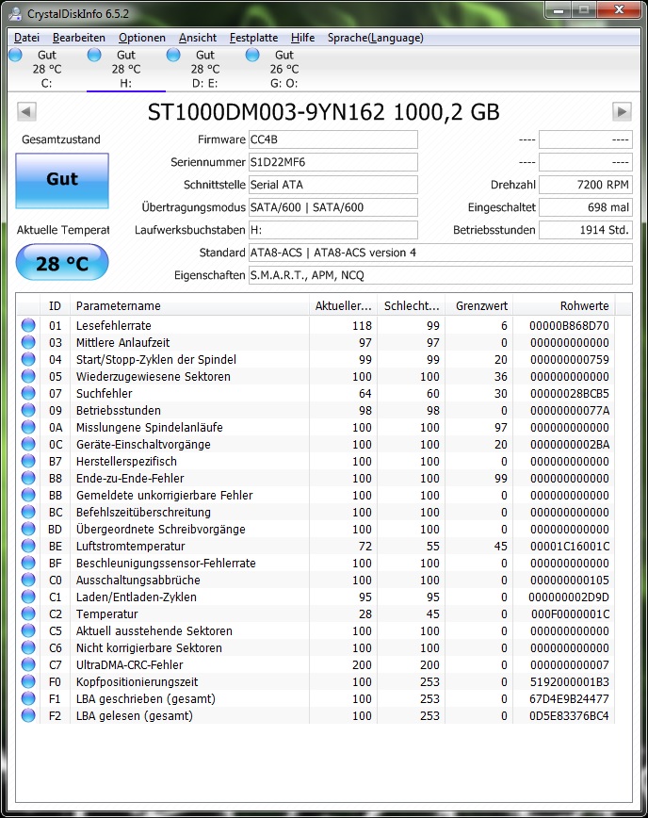Click status icon for Misslungene Spindelanläufe row

(x=28, y=427)
